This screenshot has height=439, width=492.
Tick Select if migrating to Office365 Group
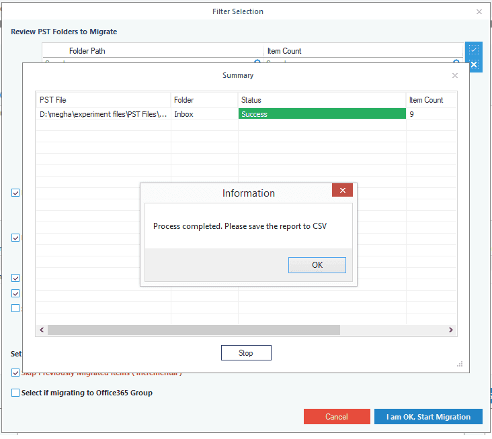(x=15, y=393)
